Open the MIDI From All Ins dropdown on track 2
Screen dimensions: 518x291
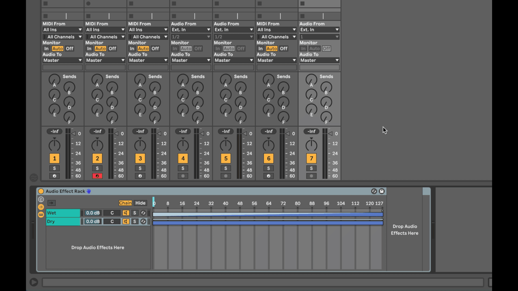[105, 29]
